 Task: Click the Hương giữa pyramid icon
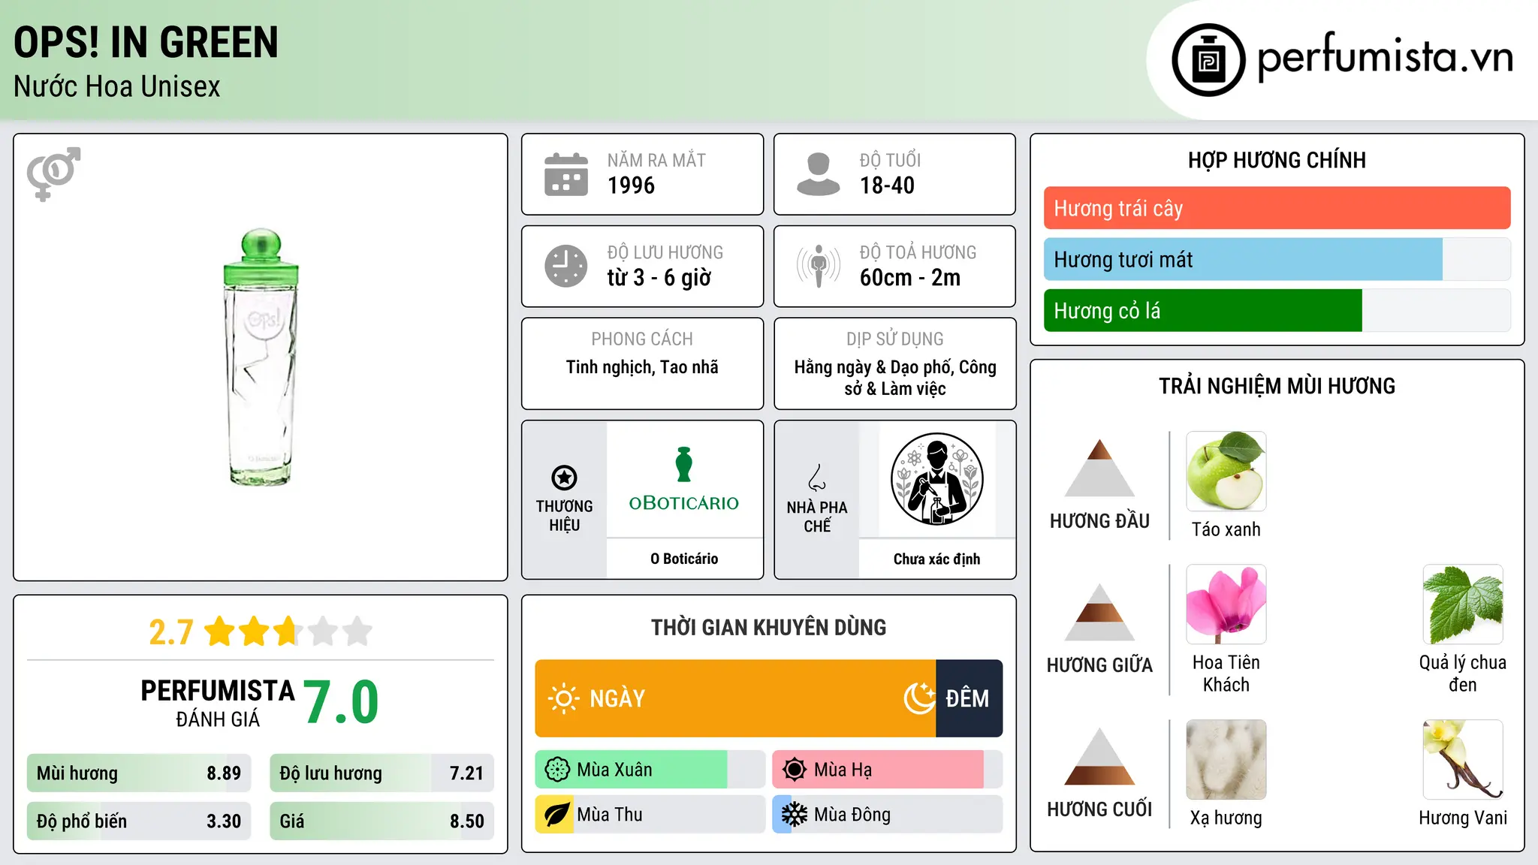[x=1099, y=612]
